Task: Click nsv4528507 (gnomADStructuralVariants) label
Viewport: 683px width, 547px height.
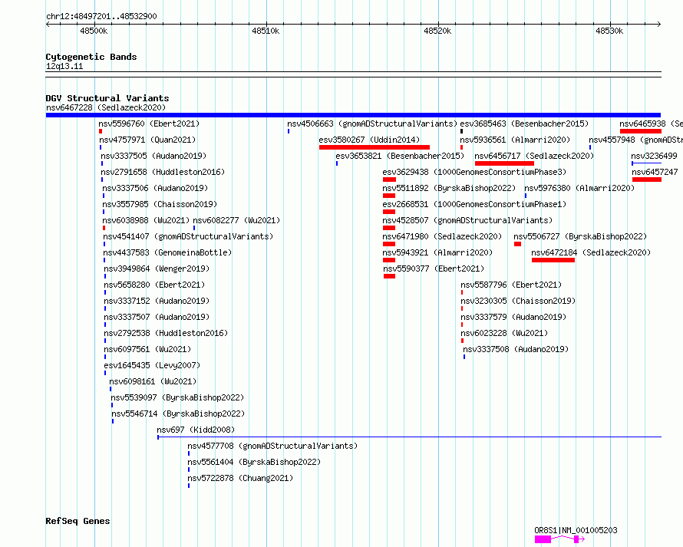Action: pyautogui.click(x=467, y=220)
